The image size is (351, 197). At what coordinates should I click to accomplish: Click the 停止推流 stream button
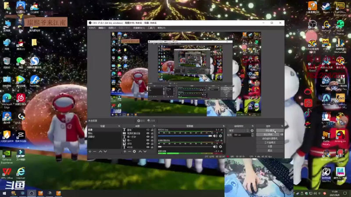click(270, 130)
